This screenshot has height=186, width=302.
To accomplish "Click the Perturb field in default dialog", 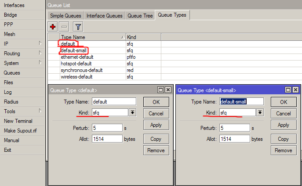I will 106,128.
